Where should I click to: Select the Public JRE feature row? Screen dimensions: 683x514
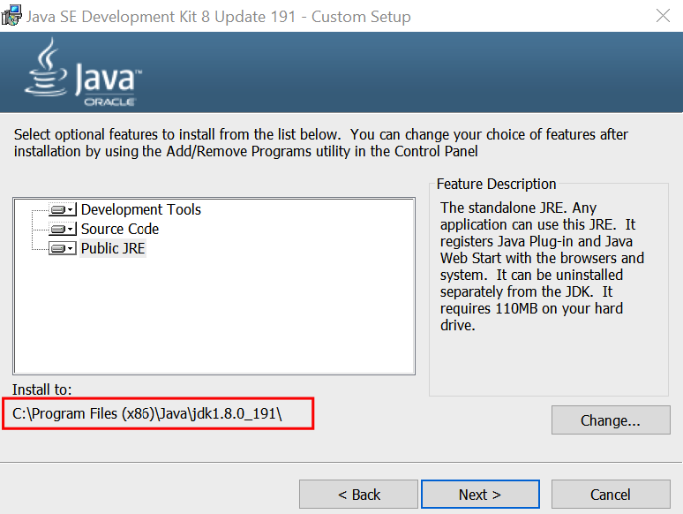(x=113, y=248)
